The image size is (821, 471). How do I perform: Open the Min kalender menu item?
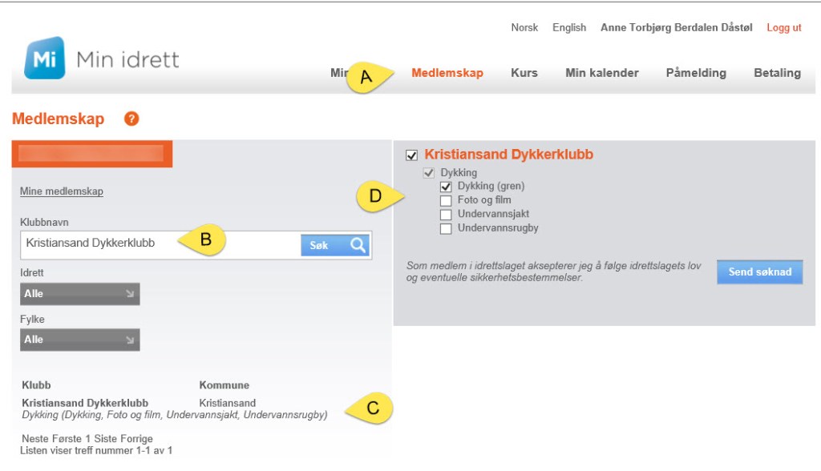602,73
